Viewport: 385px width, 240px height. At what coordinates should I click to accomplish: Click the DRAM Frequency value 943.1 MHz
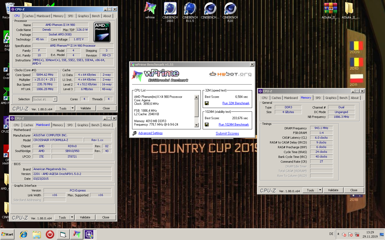click(x=321, y=128)
